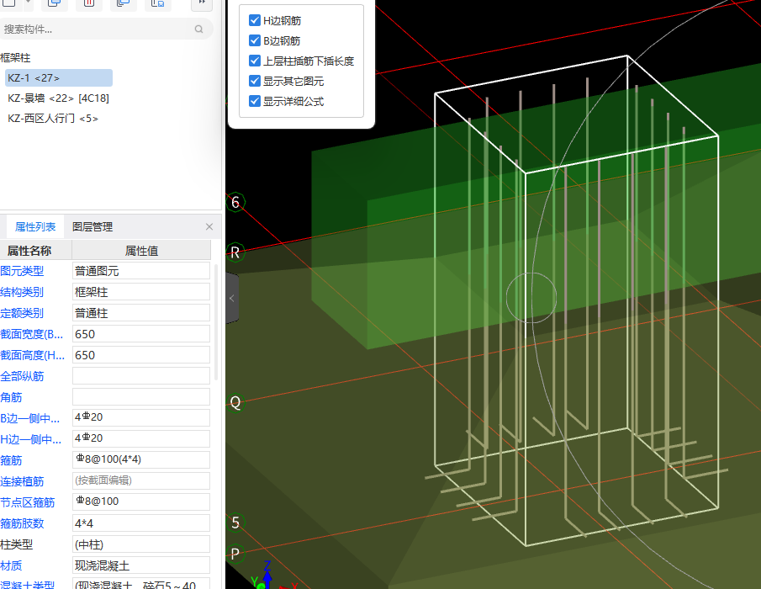
Task: Collapse the left side panel handle
Action: (232, 298)
